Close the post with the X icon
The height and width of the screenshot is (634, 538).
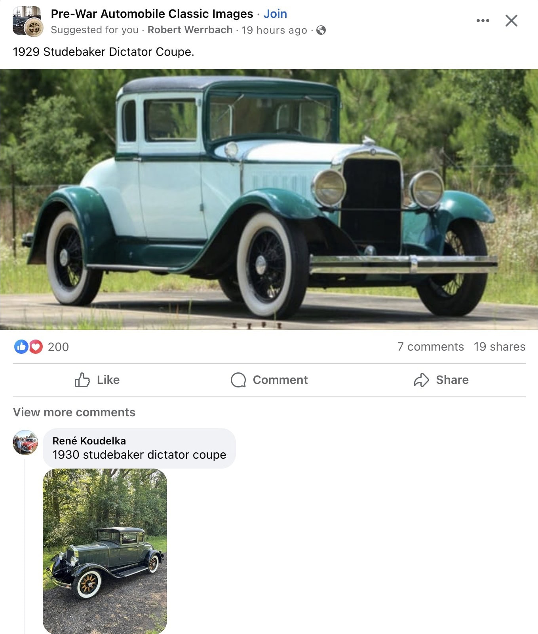coord(511,21)
